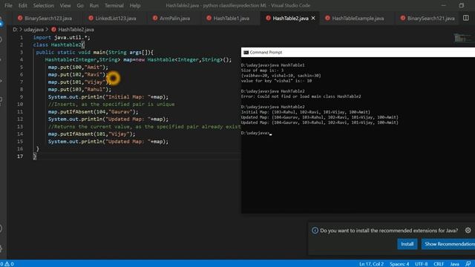Click the import java.util.* line
The width and height of the screenshot is (475, 267).
coord(62,38)
